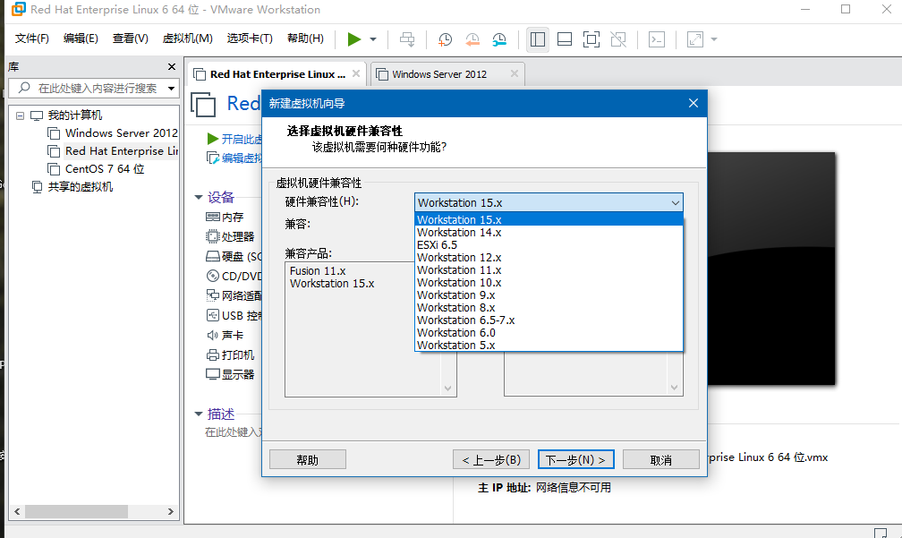Screen dimensions: 902x538
Task: Choose Workstation 15.x from dropdown list
Action: pyautogui.click(x=549, y=219)
